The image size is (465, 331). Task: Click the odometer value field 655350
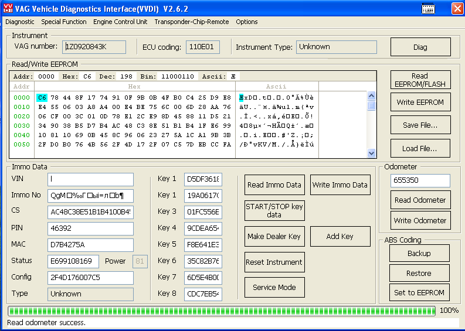[x=420, y=180]
